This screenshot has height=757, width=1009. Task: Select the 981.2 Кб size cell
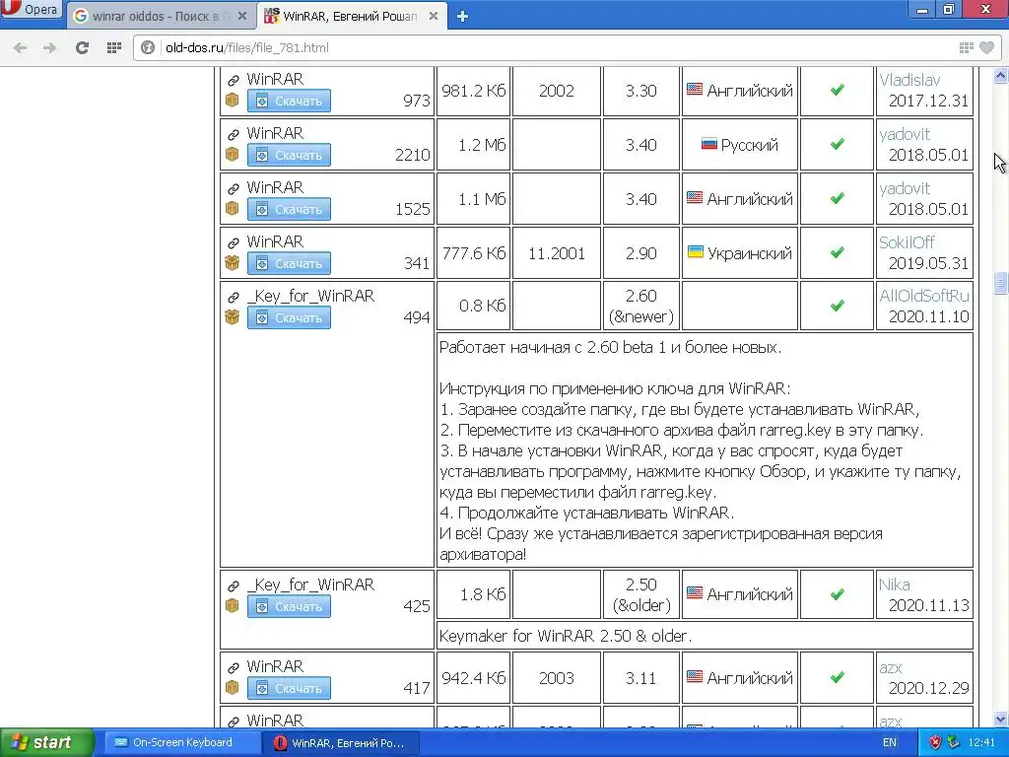(474, 91)
